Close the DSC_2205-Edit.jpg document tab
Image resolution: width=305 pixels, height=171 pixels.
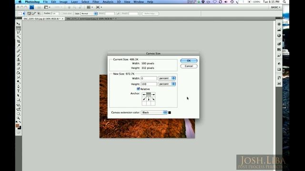coord(62,19)
